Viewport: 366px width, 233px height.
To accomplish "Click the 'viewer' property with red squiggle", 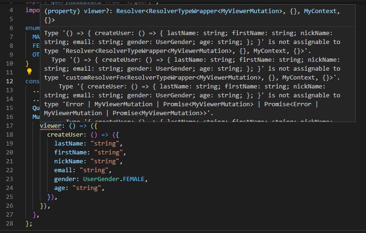I will click(50, 126).
